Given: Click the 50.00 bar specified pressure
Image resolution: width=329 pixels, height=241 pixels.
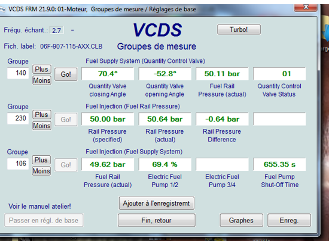Looking at the screenshot, I should [108, 119].
